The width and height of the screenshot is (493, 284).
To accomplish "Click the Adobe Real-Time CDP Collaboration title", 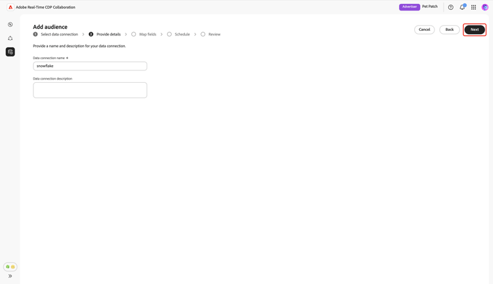I will click(45, 7).
